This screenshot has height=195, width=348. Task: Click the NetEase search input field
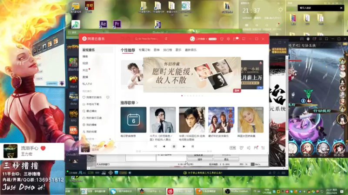point(148,39)
